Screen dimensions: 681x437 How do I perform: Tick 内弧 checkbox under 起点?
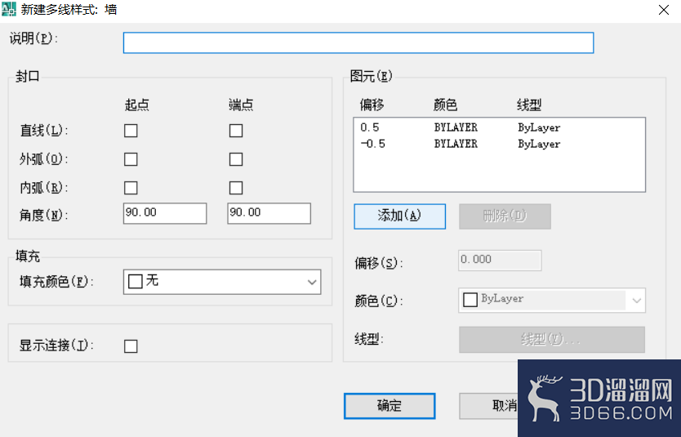[x=131, y=188]
